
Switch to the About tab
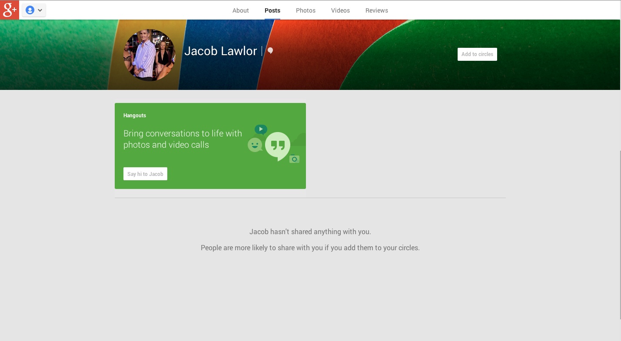point(240,10)
